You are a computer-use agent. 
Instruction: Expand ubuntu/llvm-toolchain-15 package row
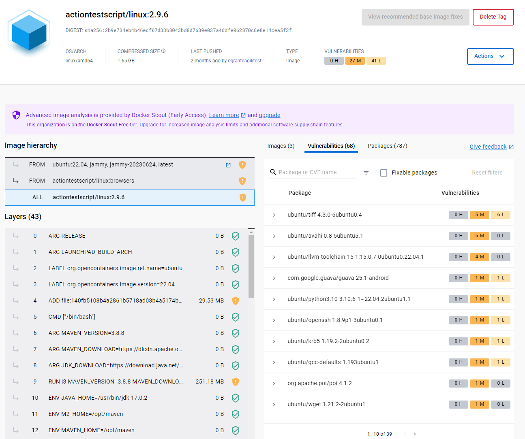(x=274, y=257)
